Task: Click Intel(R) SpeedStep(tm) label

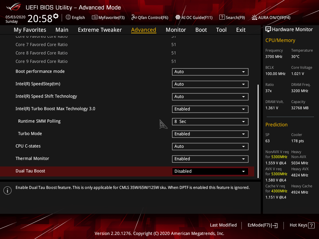Action: [x=38, y=84]
